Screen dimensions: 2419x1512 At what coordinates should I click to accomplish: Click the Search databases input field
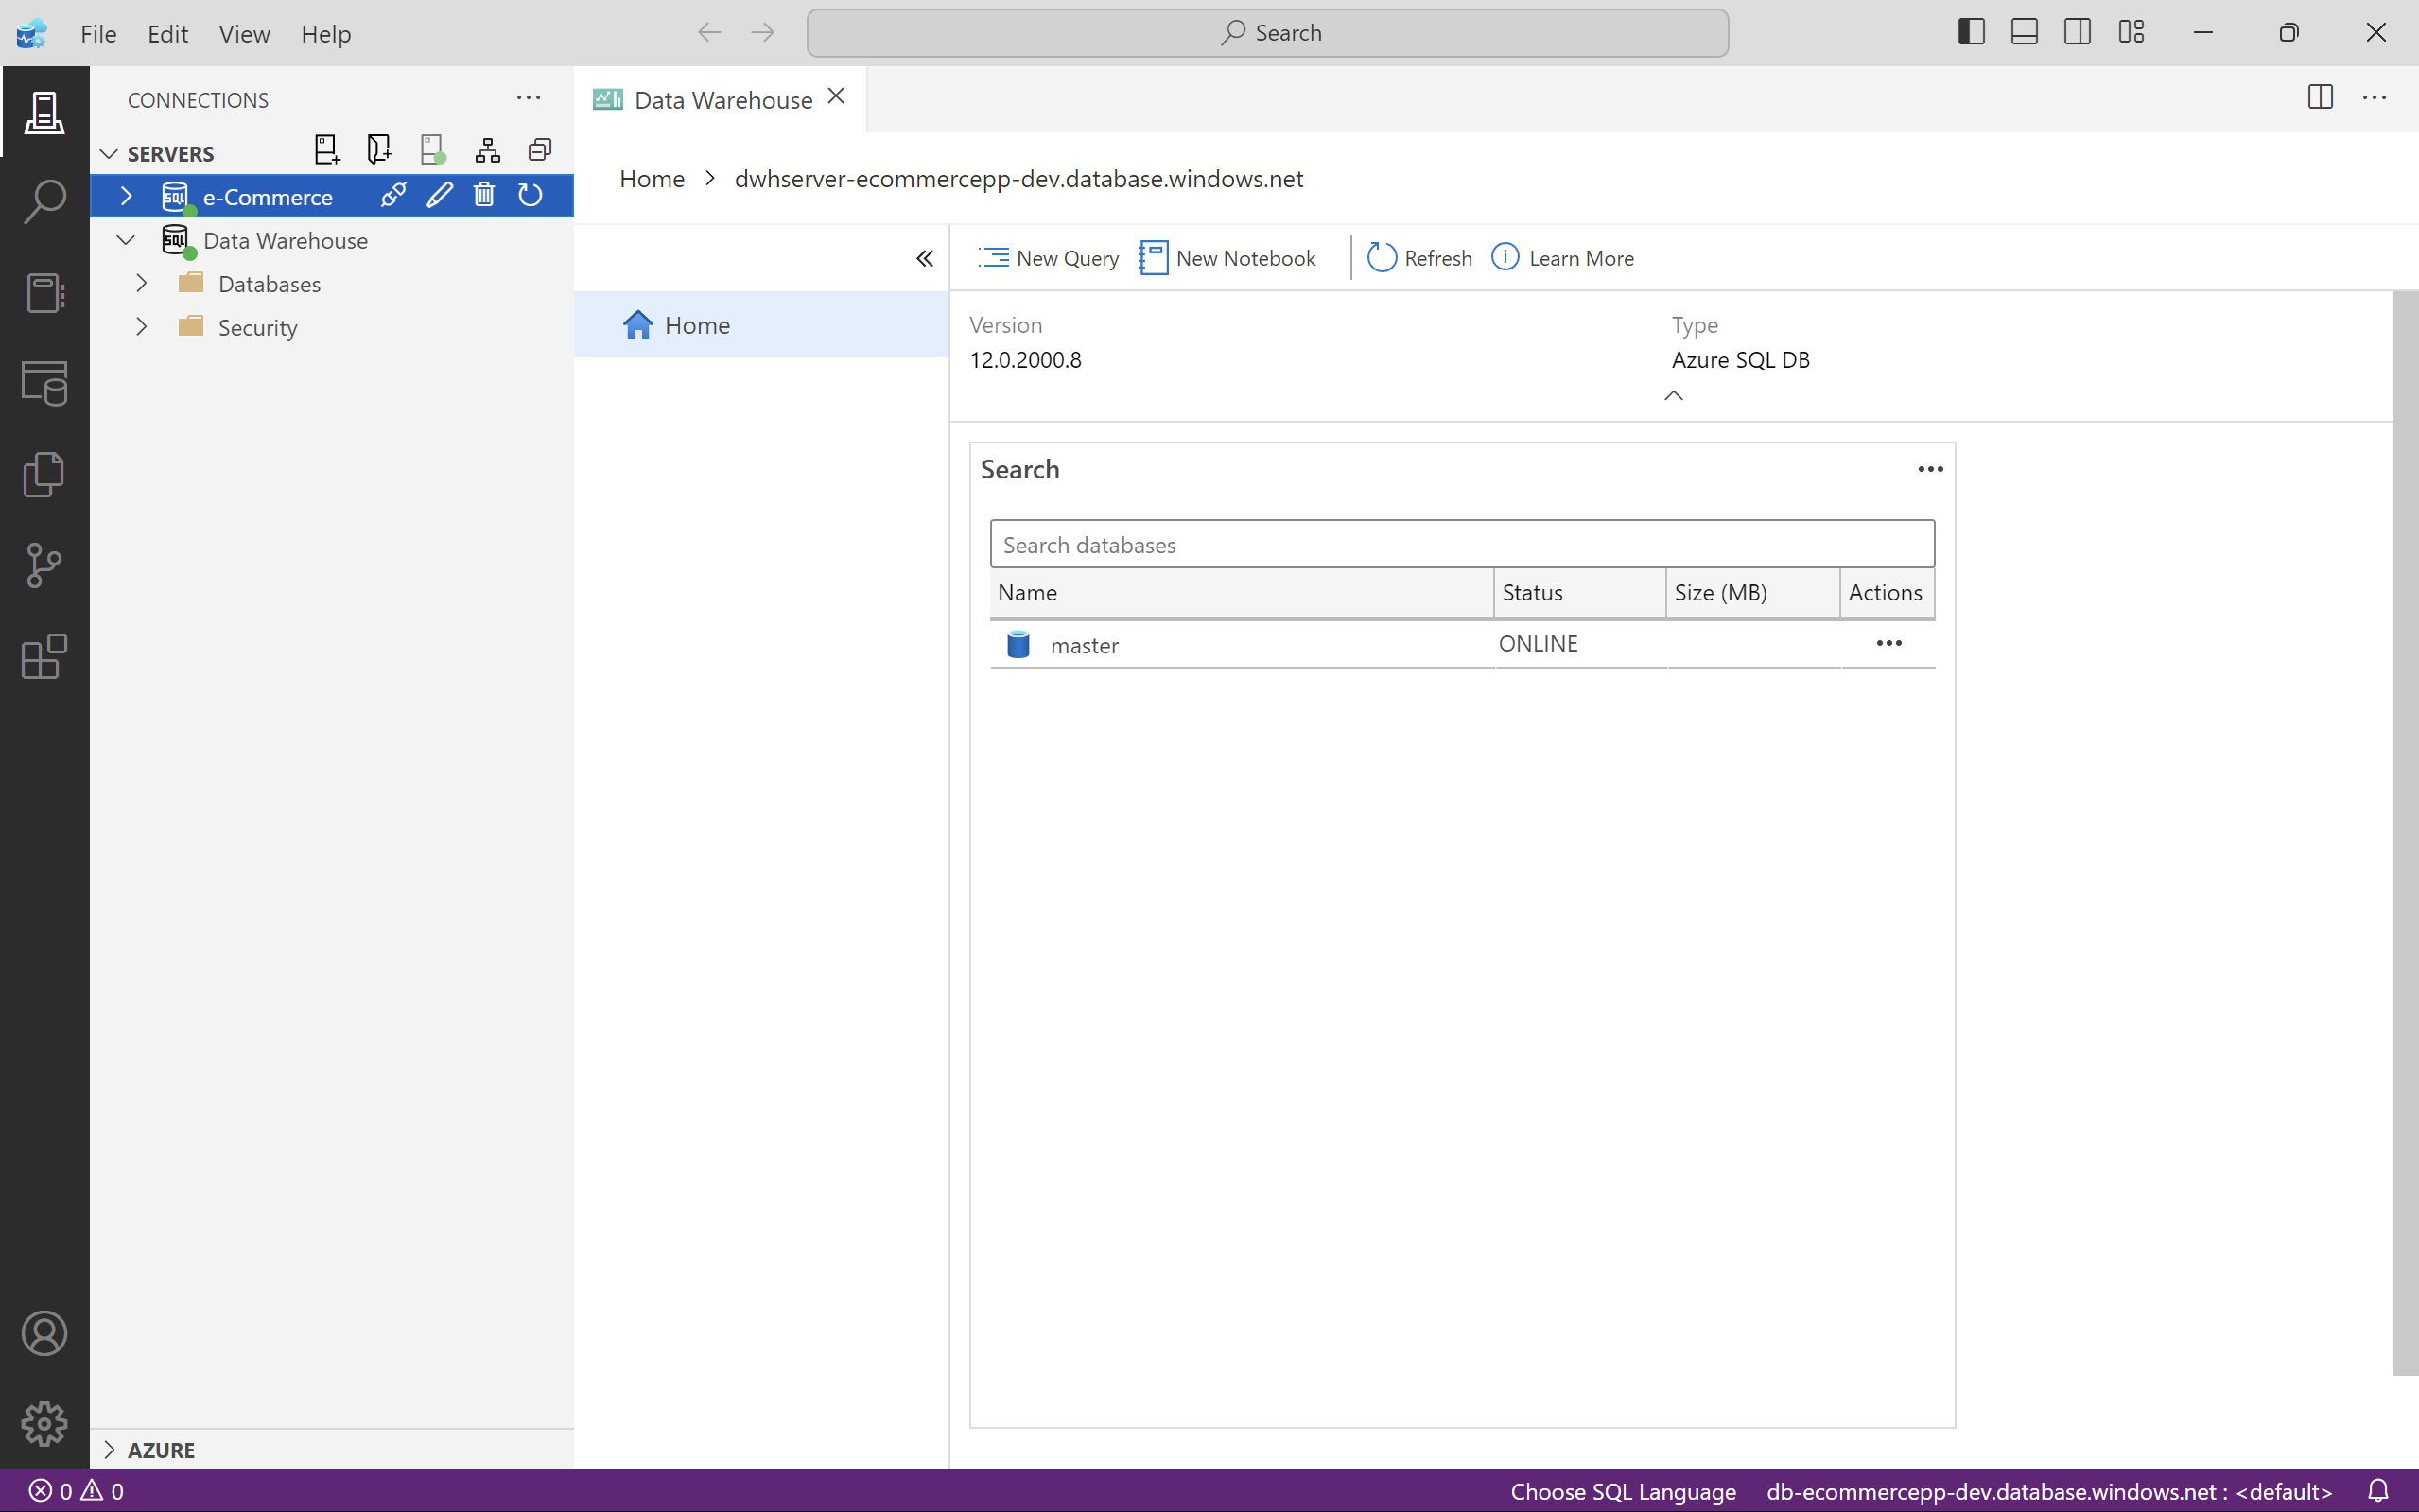click(x=1461, y=545)
